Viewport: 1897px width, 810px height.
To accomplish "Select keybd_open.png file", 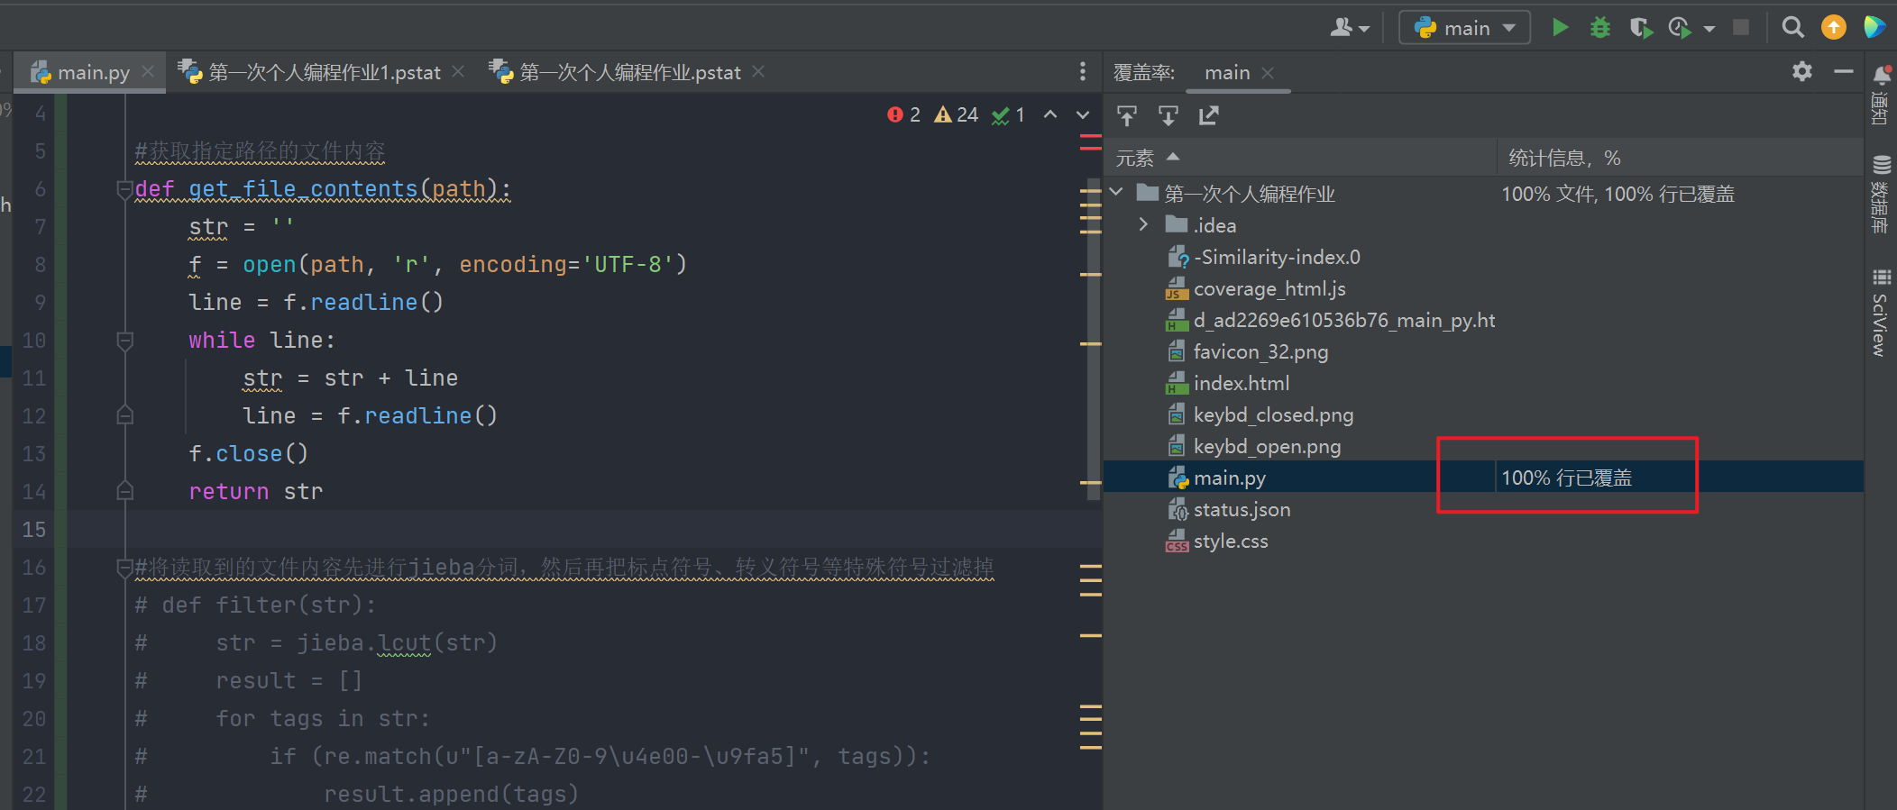I will (x=1266, y=447).
